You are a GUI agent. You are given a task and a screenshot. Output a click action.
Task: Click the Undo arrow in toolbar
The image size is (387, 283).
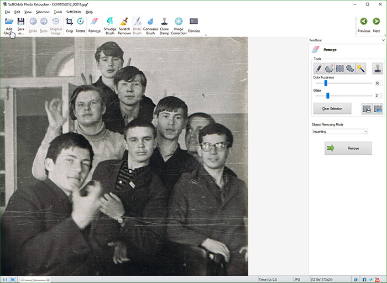click(33, 22)
